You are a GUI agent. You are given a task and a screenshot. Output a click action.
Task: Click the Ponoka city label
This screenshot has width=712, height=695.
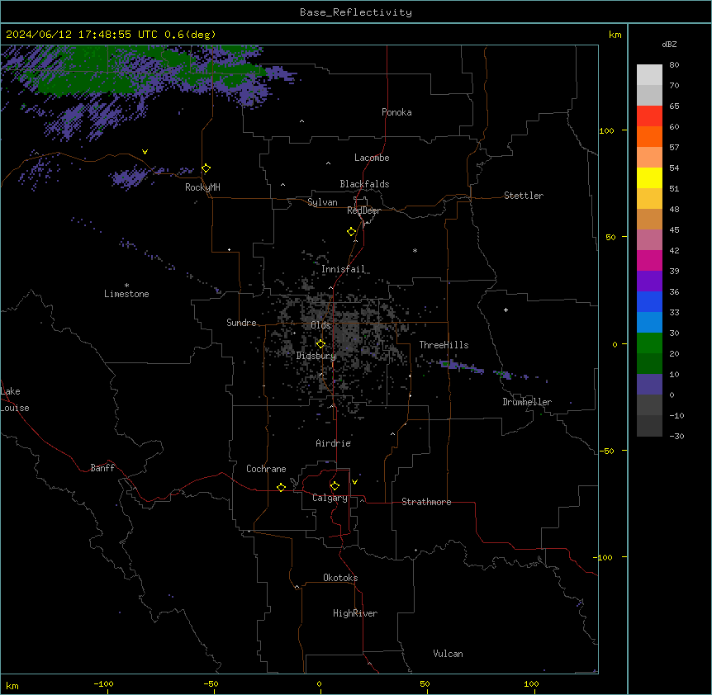click(x=396, y=112)
